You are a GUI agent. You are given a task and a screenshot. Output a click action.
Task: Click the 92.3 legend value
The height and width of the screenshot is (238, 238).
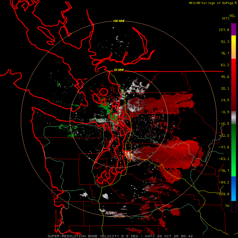[x=225, y=42]
